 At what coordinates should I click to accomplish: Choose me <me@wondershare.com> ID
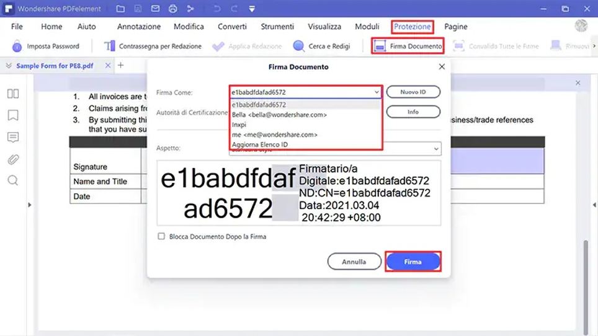pyautogui.click(x=305, y=135)
